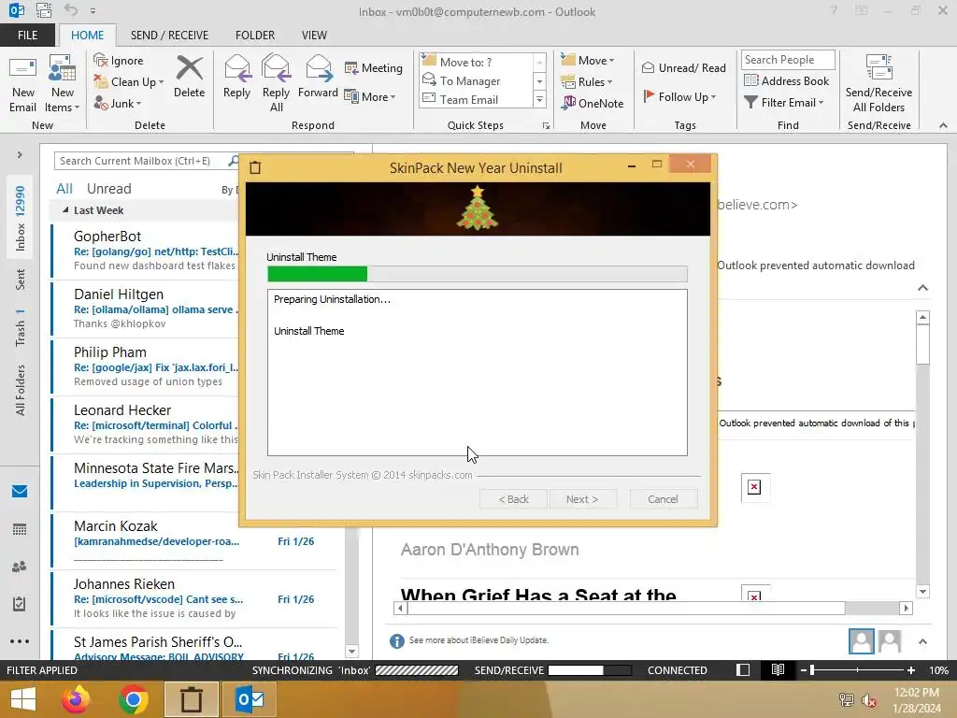Screen dimensions: 957x718
Task: Click Reply All in the ribbon
Action: pos(276,84)
